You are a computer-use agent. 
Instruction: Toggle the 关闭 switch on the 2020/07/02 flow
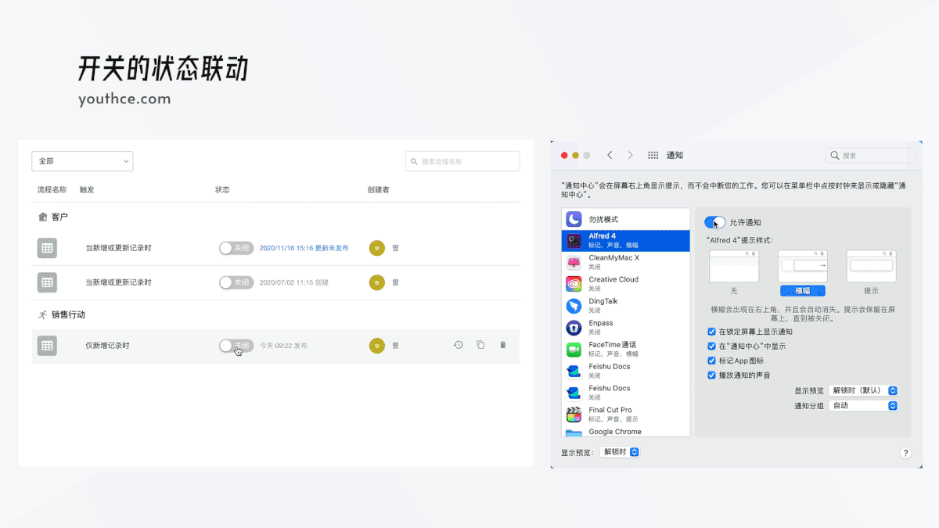[x=236, y=282]
